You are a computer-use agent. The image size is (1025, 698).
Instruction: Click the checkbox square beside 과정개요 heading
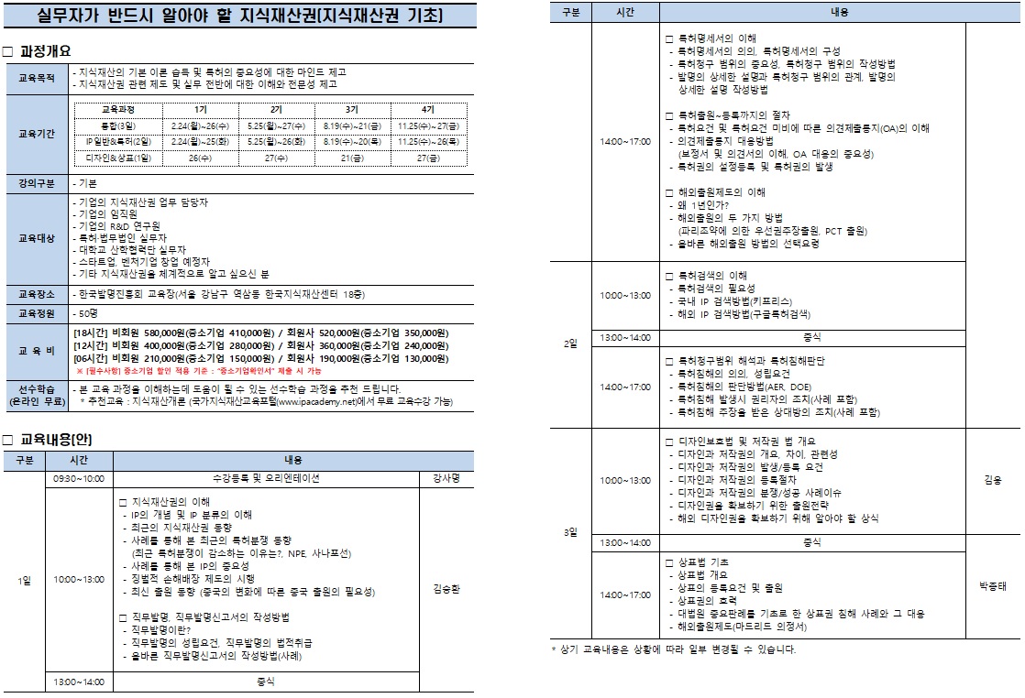coord(8,51)
